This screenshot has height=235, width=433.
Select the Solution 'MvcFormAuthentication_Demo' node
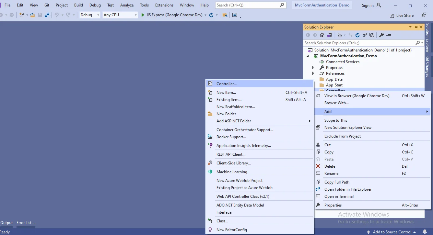363,50
